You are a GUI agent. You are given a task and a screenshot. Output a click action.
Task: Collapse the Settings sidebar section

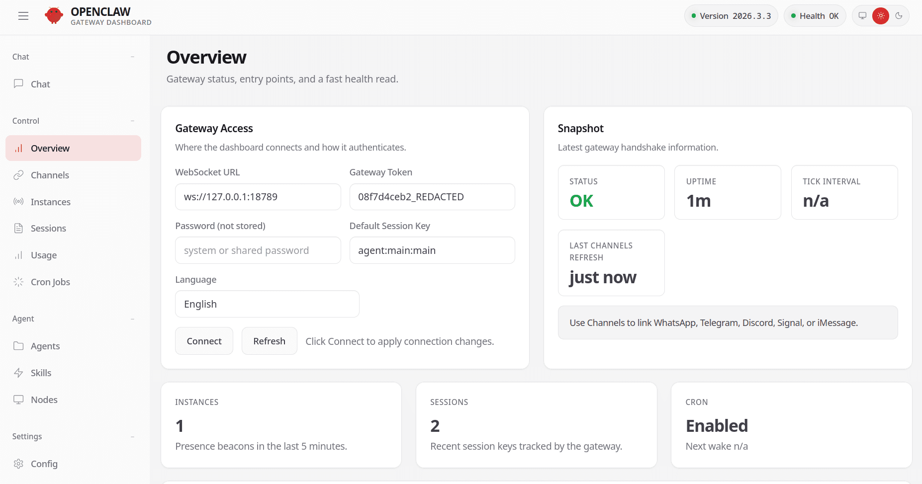[x=132, y=436]
